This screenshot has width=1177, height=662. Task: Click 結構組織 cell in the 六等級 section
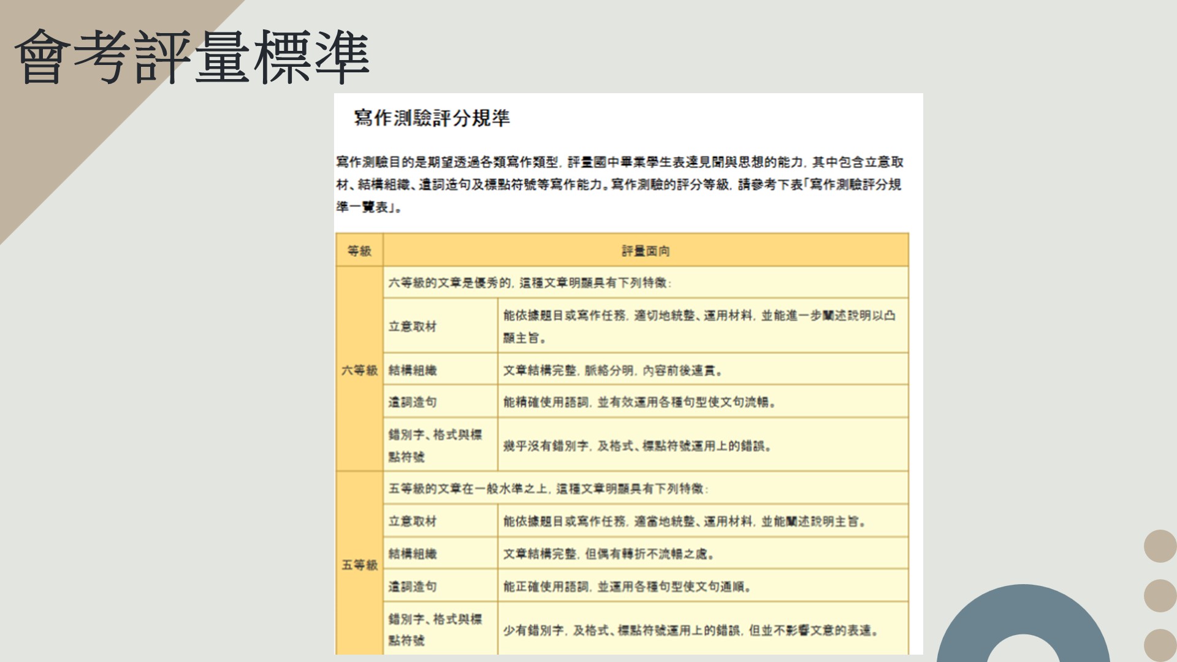pos(413,370)
